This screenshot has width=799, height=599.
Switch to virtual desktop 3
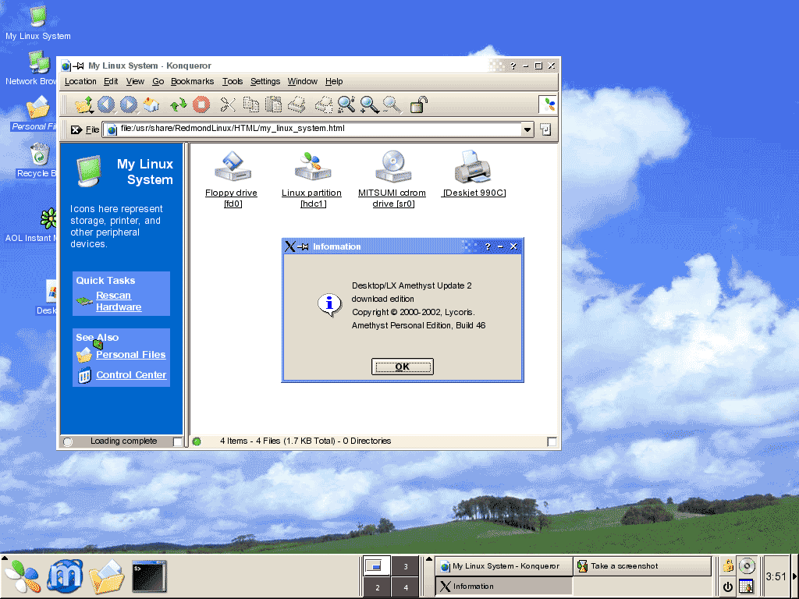(406, 566)
